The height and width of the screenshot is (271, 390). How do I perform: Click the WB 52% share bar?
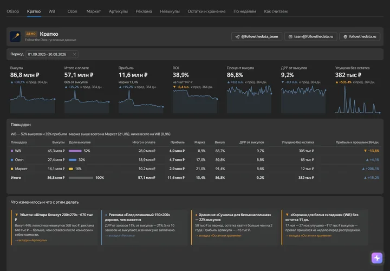pos(75,151)
